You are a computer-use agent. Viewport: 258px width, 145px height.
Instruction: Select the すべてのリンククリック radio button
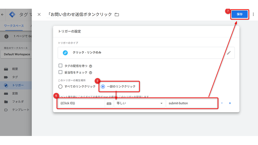tap(60, 86)
